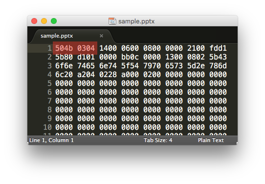This screenshot has height=184, width=265.
Task: Maximize the window with the green button
Action: point(54,21)
